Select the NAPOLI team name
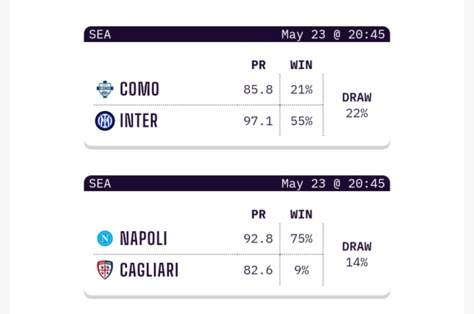This screenshot has width=474, height=314. pos(143,238)
